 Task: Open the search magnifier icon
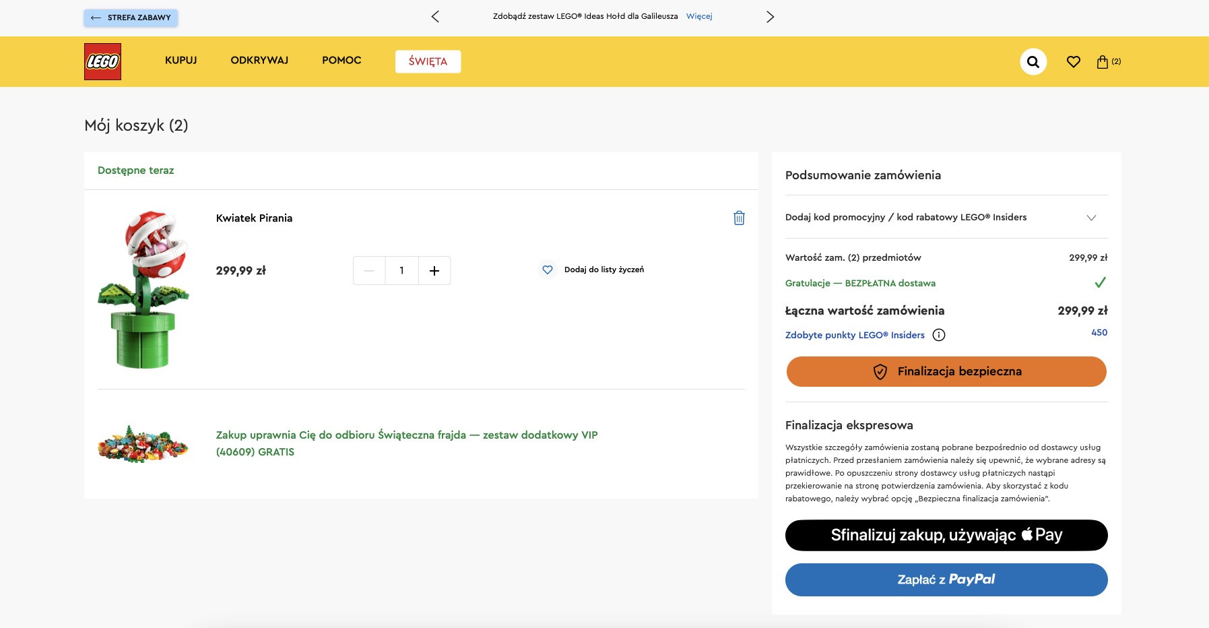1033,62
